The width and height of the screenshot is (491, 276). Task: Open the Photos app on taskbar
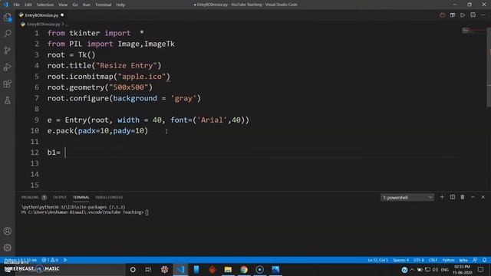pos(275,269)
